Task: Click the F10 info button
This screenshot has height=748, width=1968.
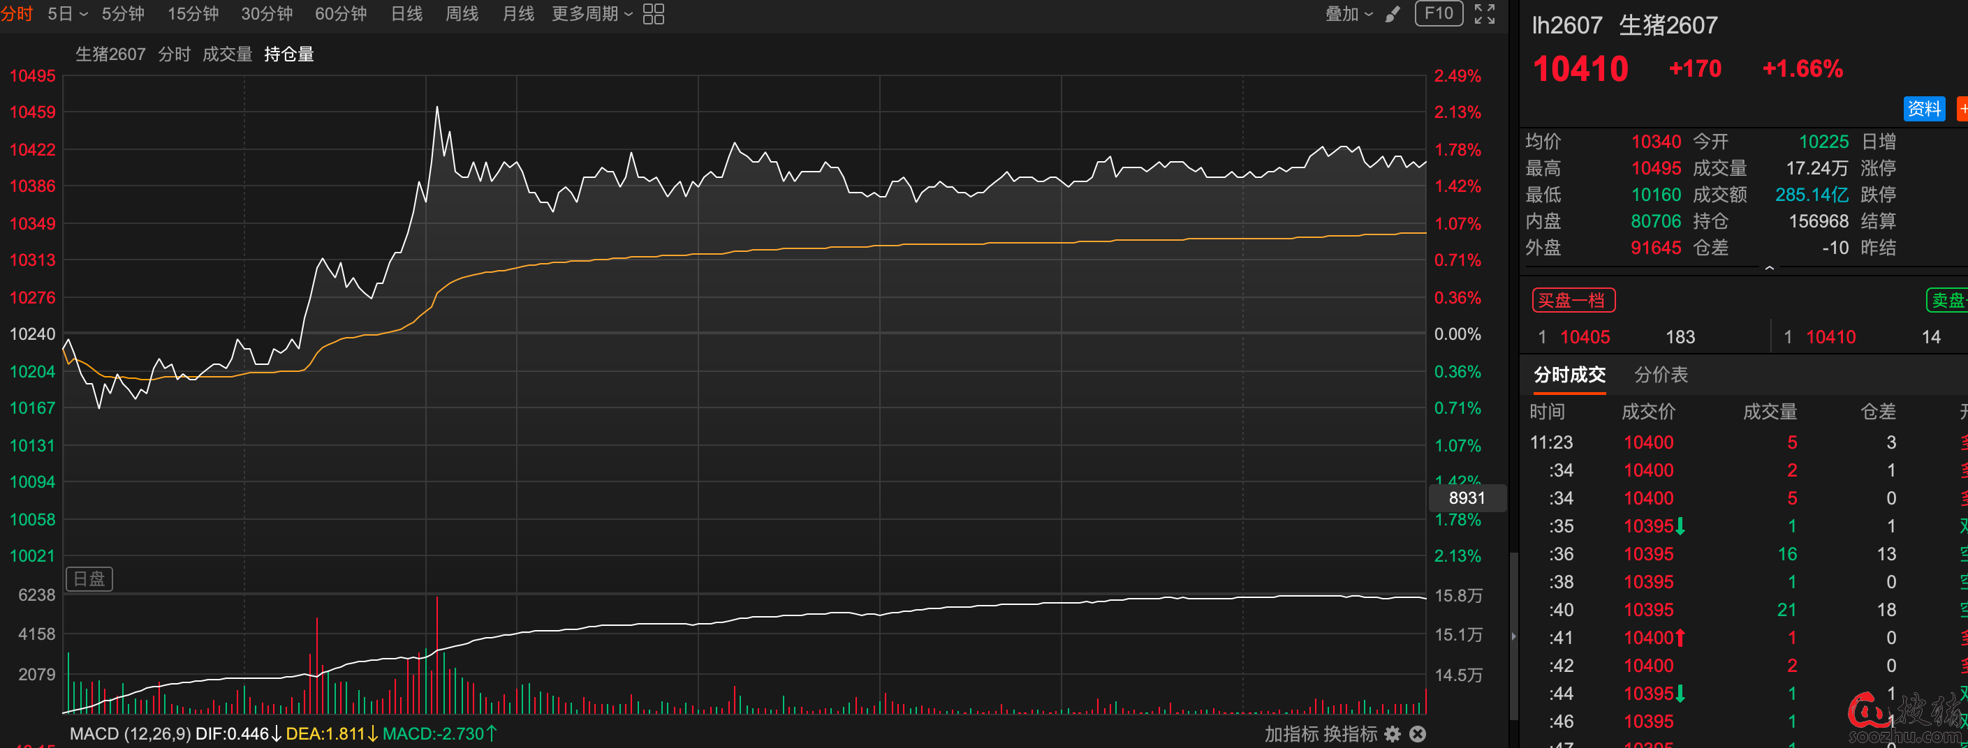Action: tap(1439, 14)
